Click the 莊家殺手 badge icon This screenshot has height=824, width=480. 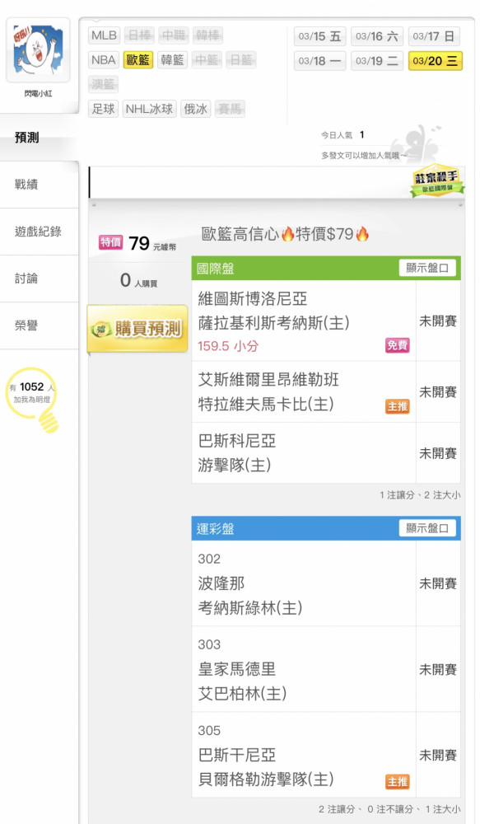tap(436, 180)
